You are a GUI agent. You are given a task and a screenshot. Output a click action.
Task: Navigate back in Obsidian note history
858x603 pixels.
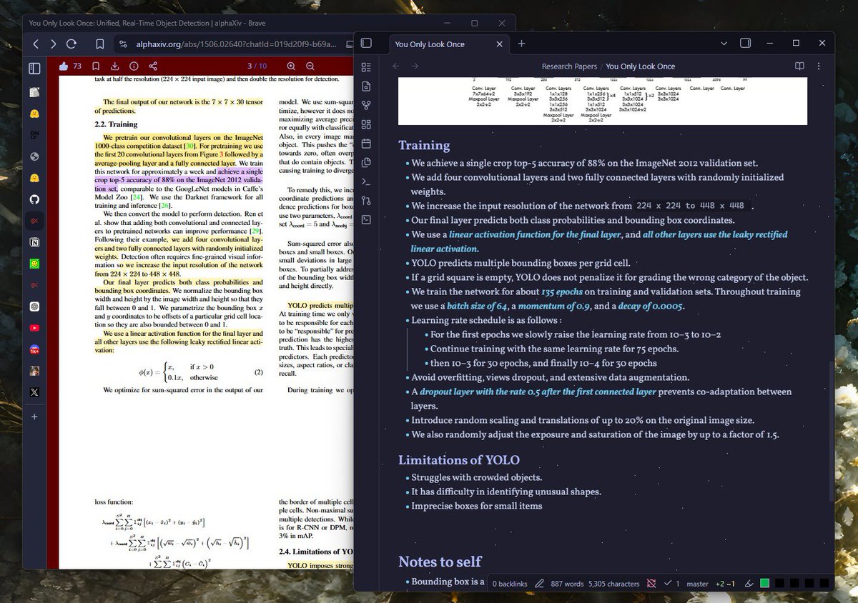click(396, 66)
